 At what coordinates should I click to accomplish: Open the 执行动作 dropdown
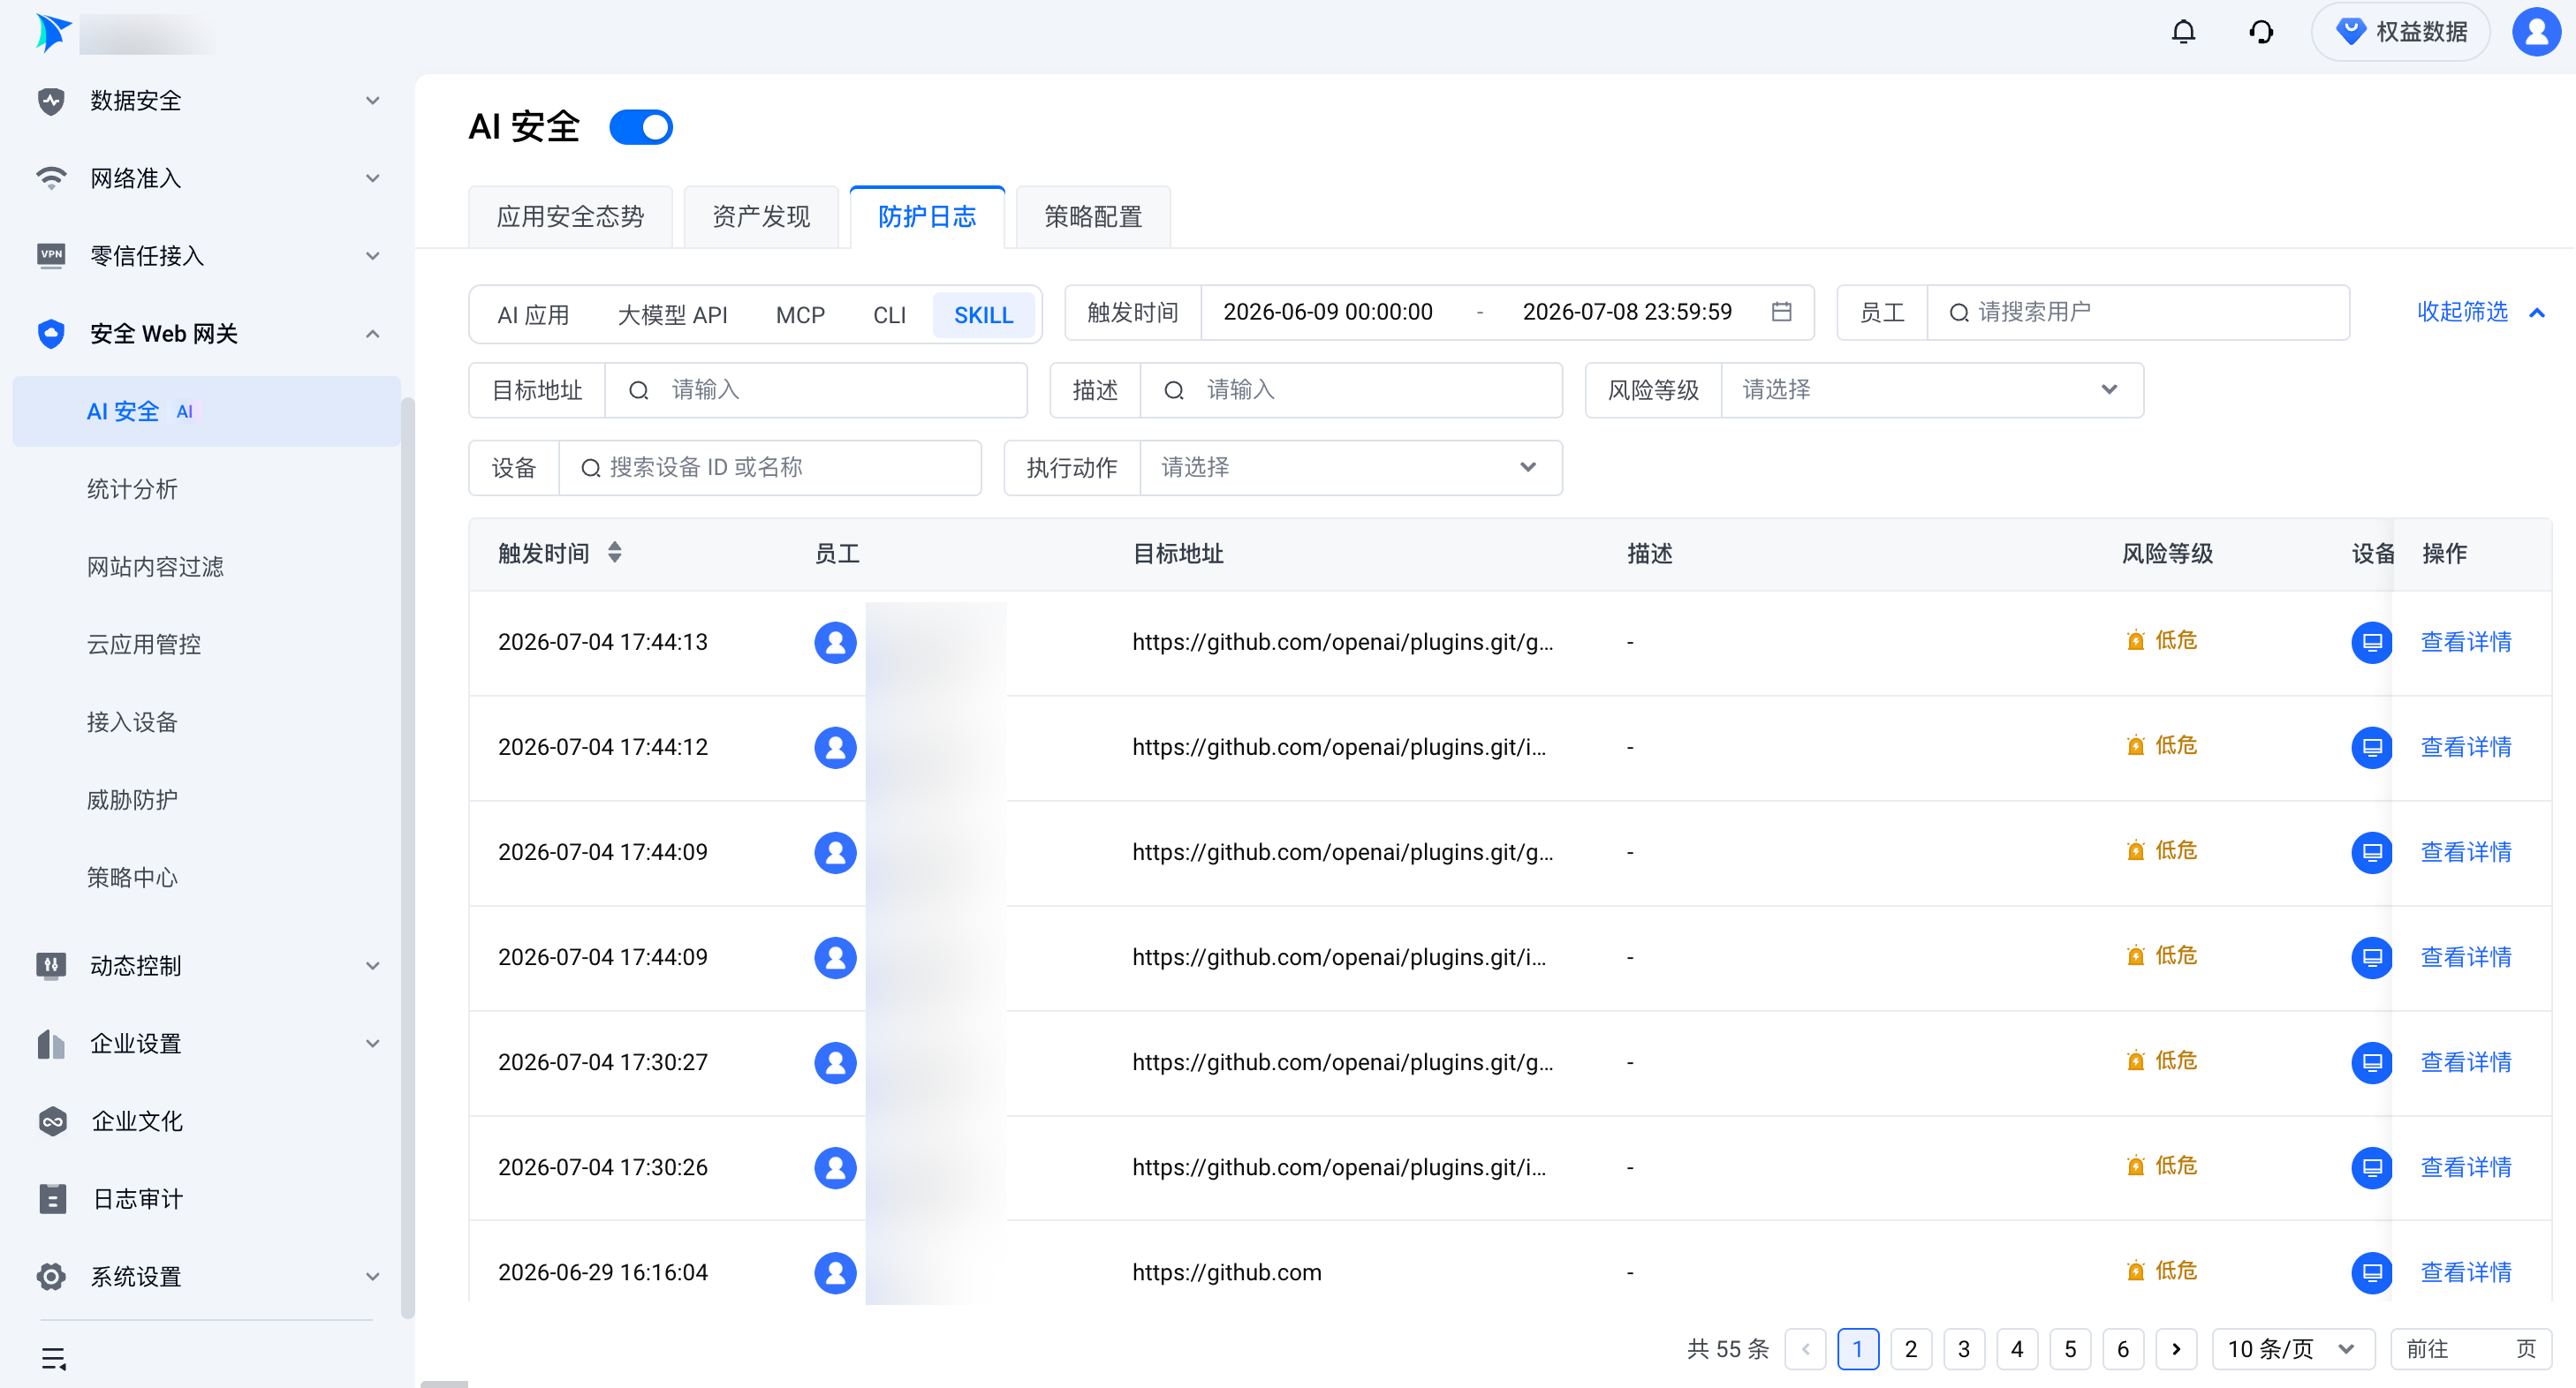point(1350,468)
